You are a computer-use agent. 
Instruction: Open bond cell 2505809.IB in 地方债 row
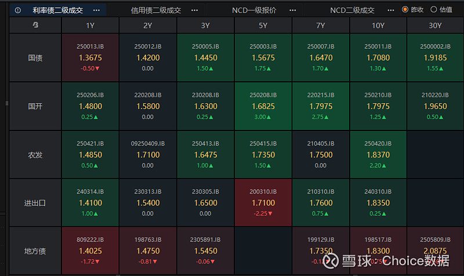click(436, 251)
